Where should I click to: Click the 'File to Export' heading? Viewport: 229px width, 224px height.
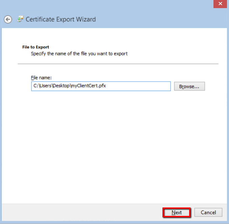tap(35, 47)
